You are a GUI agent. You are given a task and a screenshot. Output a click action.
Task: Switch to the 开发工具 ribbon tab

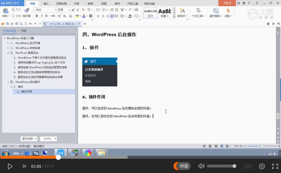pos(133,4)
